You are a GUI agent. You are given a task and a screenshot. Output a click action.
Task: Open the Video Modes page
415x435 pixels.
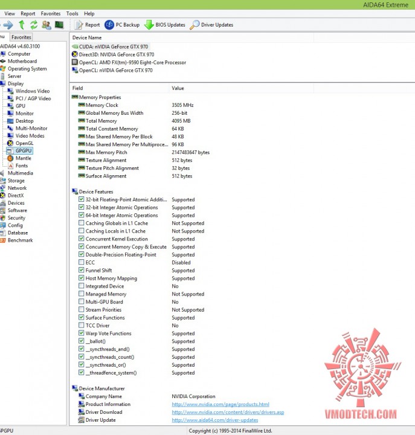(x=30, y=136)
